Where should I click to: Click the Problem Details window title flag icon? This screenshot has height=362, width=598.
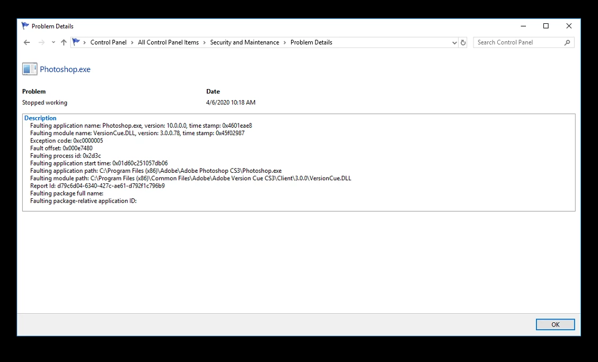click(x=25, y=26)
